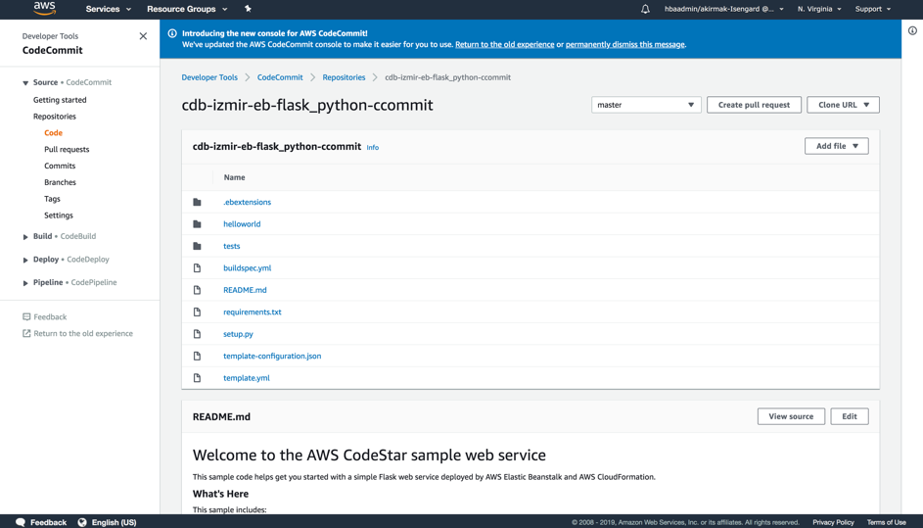Image resolution: width=923 pixels, height=528 pixels.
Task: Click the AWS logo home icon
Action: pos(44,8)
